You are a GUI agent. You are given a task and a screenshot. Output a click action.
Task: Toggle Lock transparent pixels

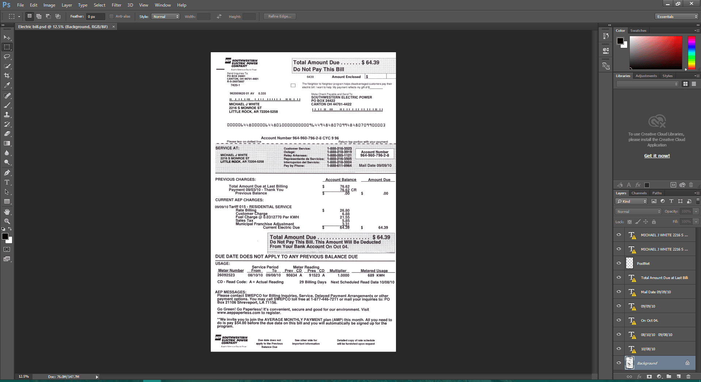[629, 222]
